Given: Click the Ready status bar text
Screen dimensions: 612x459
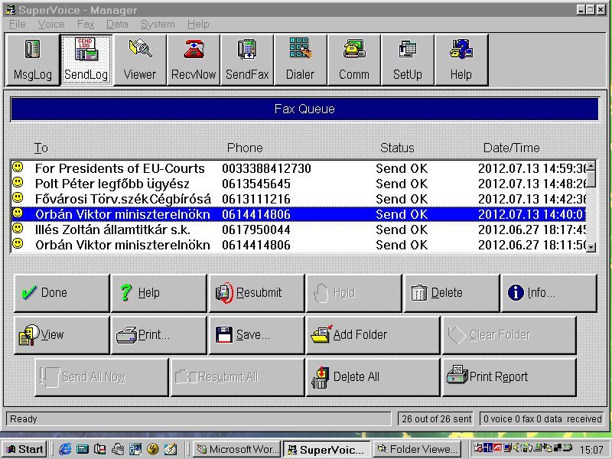Looking at the screenshot, I should 24,418.
